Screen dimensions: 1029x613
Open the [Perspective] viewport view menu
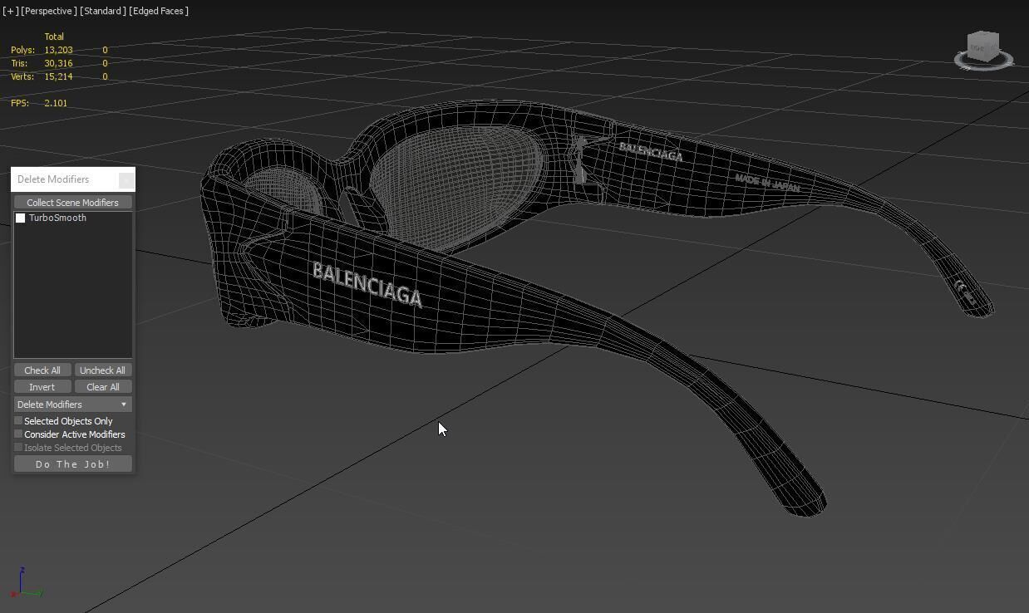(48, 11)
